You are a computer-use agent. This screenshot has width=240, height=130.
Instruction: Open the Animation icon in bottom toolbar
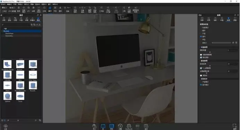tap(120, 127)
